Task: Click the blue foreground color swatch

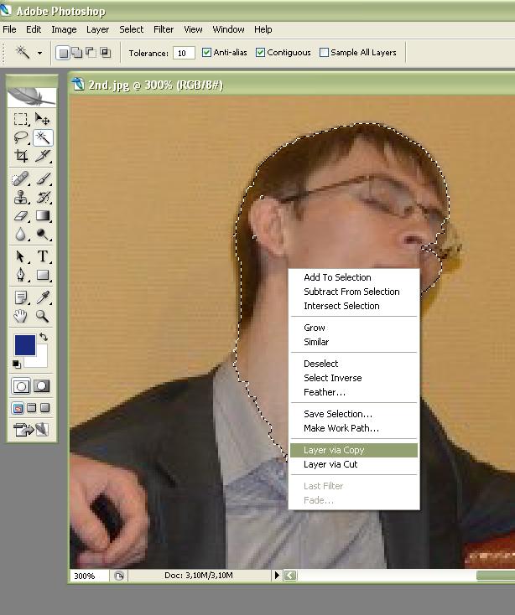Action: click(25, 345)
